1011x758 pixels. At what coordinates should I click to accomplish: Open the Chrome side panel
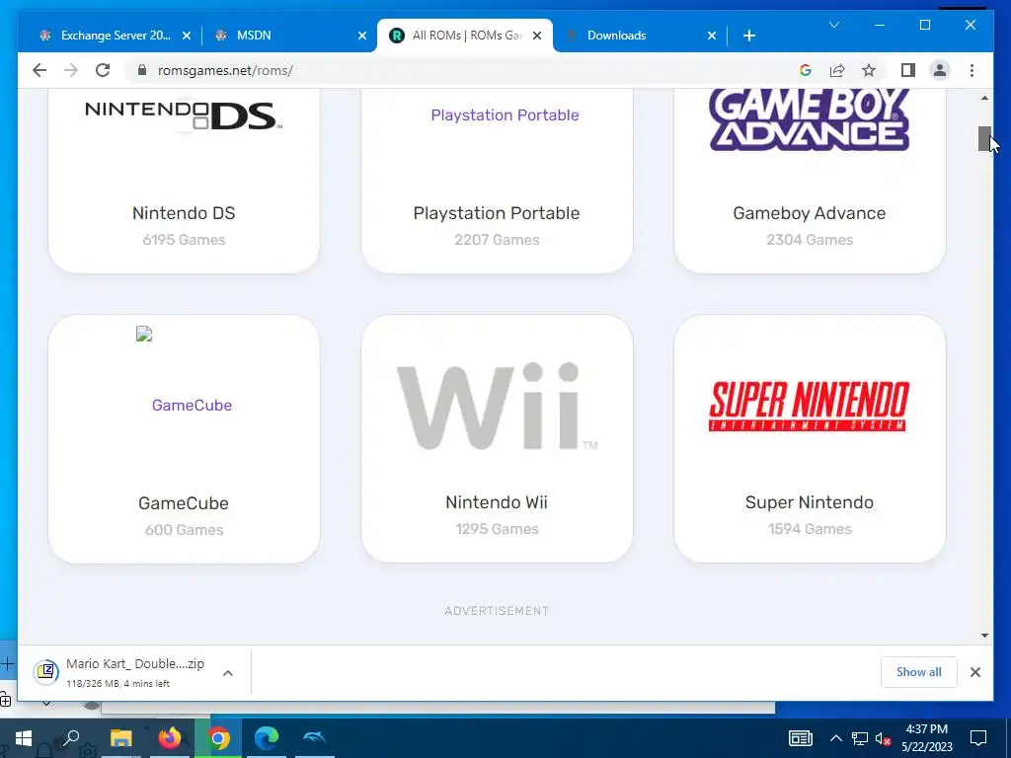point(908,70)
